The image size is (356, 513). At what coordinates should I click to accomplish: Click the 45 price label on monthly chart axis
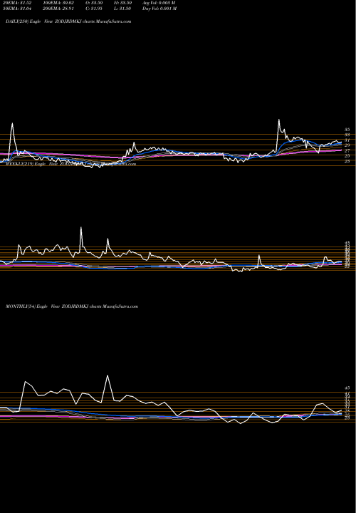click(x=347, y=388)
